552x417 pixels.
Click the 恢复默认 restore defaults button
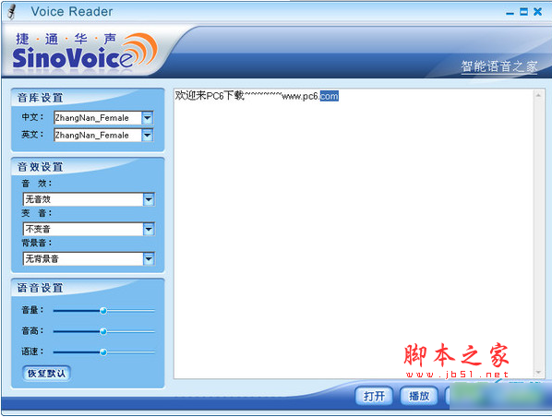pyautogui.click(x=46, y=374)
